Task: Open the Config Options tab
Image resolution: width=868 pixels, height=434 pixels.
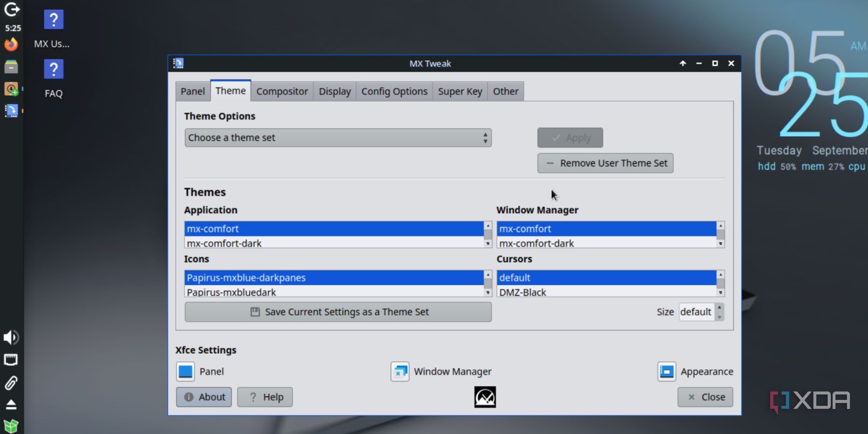Action: pyautogui.click(x=394, y=91)
